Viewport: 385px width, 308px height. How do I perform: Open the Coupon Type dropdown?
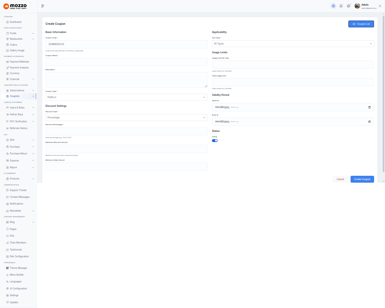(126, 97)
